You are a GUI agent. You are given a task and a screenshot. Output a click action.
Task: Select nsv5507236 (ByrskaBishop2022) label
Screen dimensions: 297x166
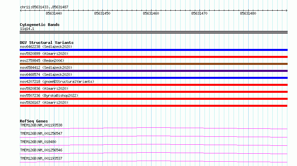49,95
